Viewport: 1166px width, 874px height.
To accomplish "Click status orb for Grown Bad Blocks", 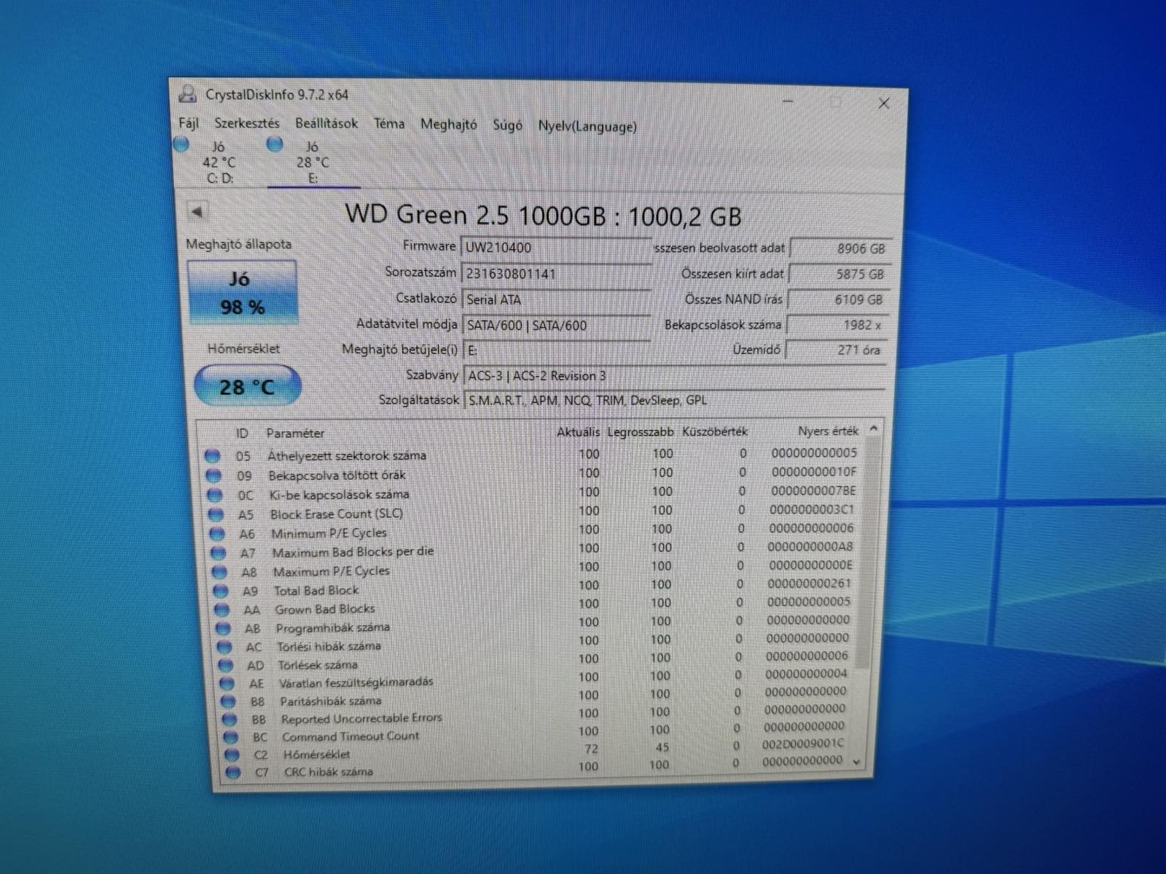I will pyautogui.click(x=222, y=610).
